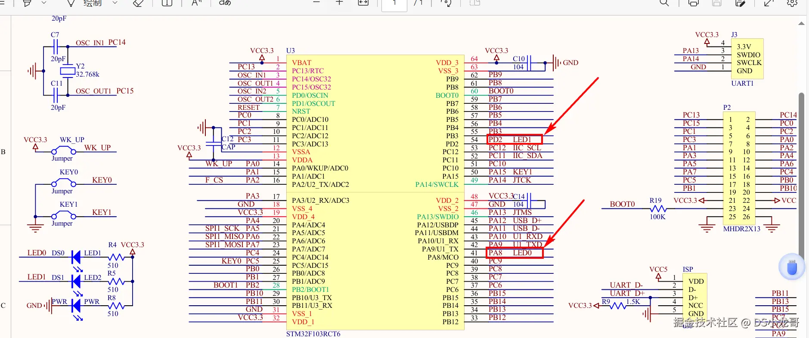The image size is (809, 338).
Task: Select the eraser tool
Action: click(138, 3)
